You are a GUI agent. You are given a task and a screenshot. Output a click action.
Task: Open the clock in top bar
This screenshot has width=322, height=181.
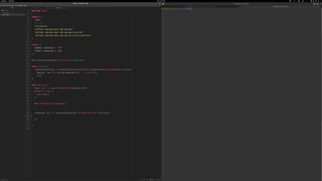161,1
